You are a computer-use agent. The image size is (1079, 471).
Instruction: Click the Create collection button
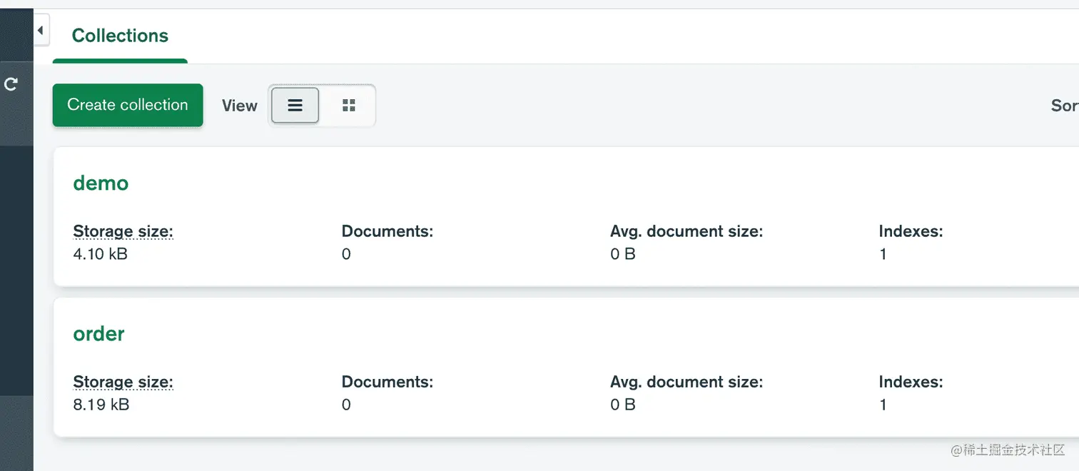(128, 105)
